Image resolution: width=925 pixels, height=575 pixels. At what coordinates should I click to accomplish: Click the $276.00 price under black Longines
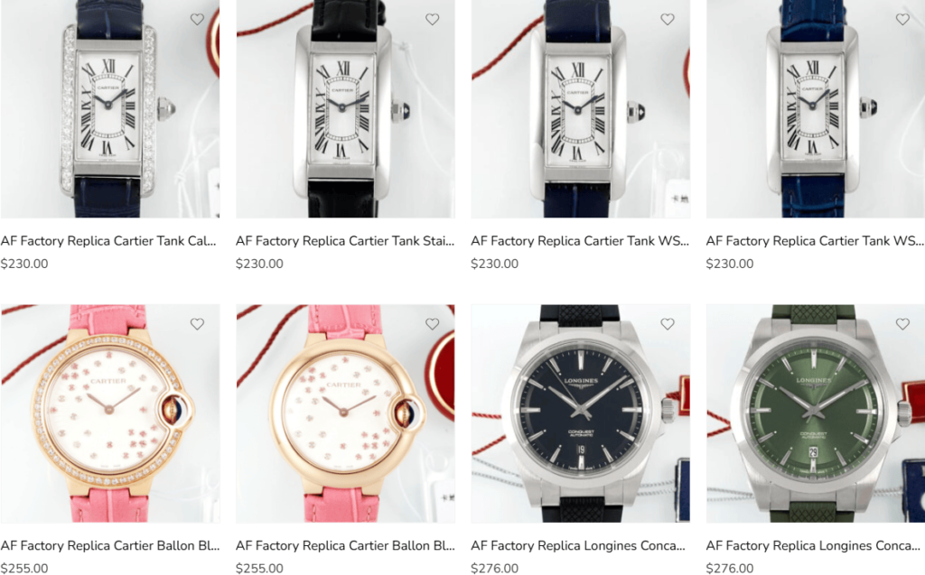(494, 569)
